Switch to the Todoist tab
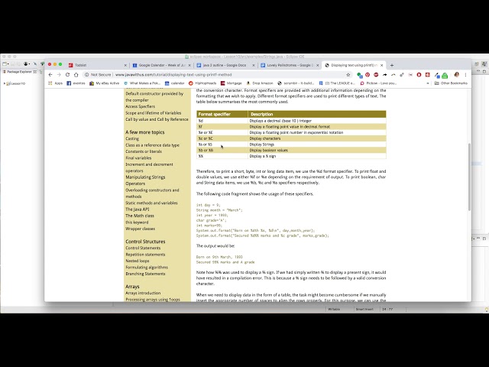 coord(96,65)
